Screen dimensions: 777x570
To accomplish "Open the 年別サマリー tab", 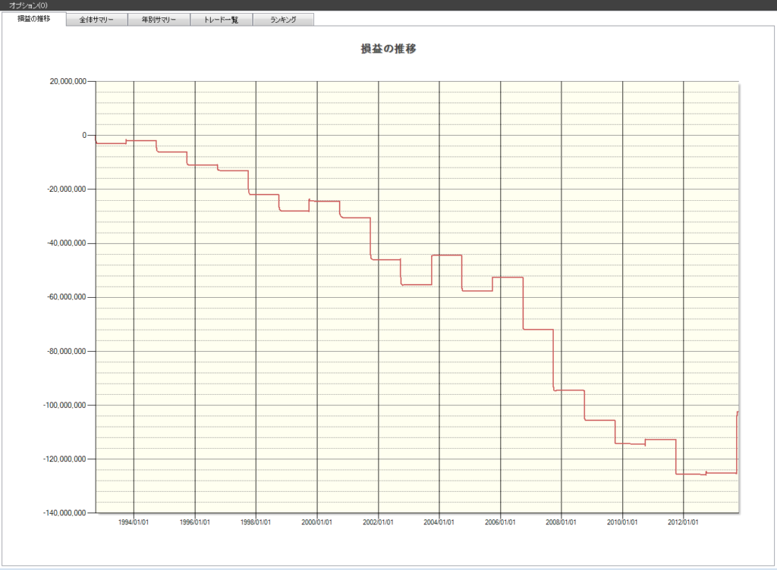I will (x=159, y=20).
